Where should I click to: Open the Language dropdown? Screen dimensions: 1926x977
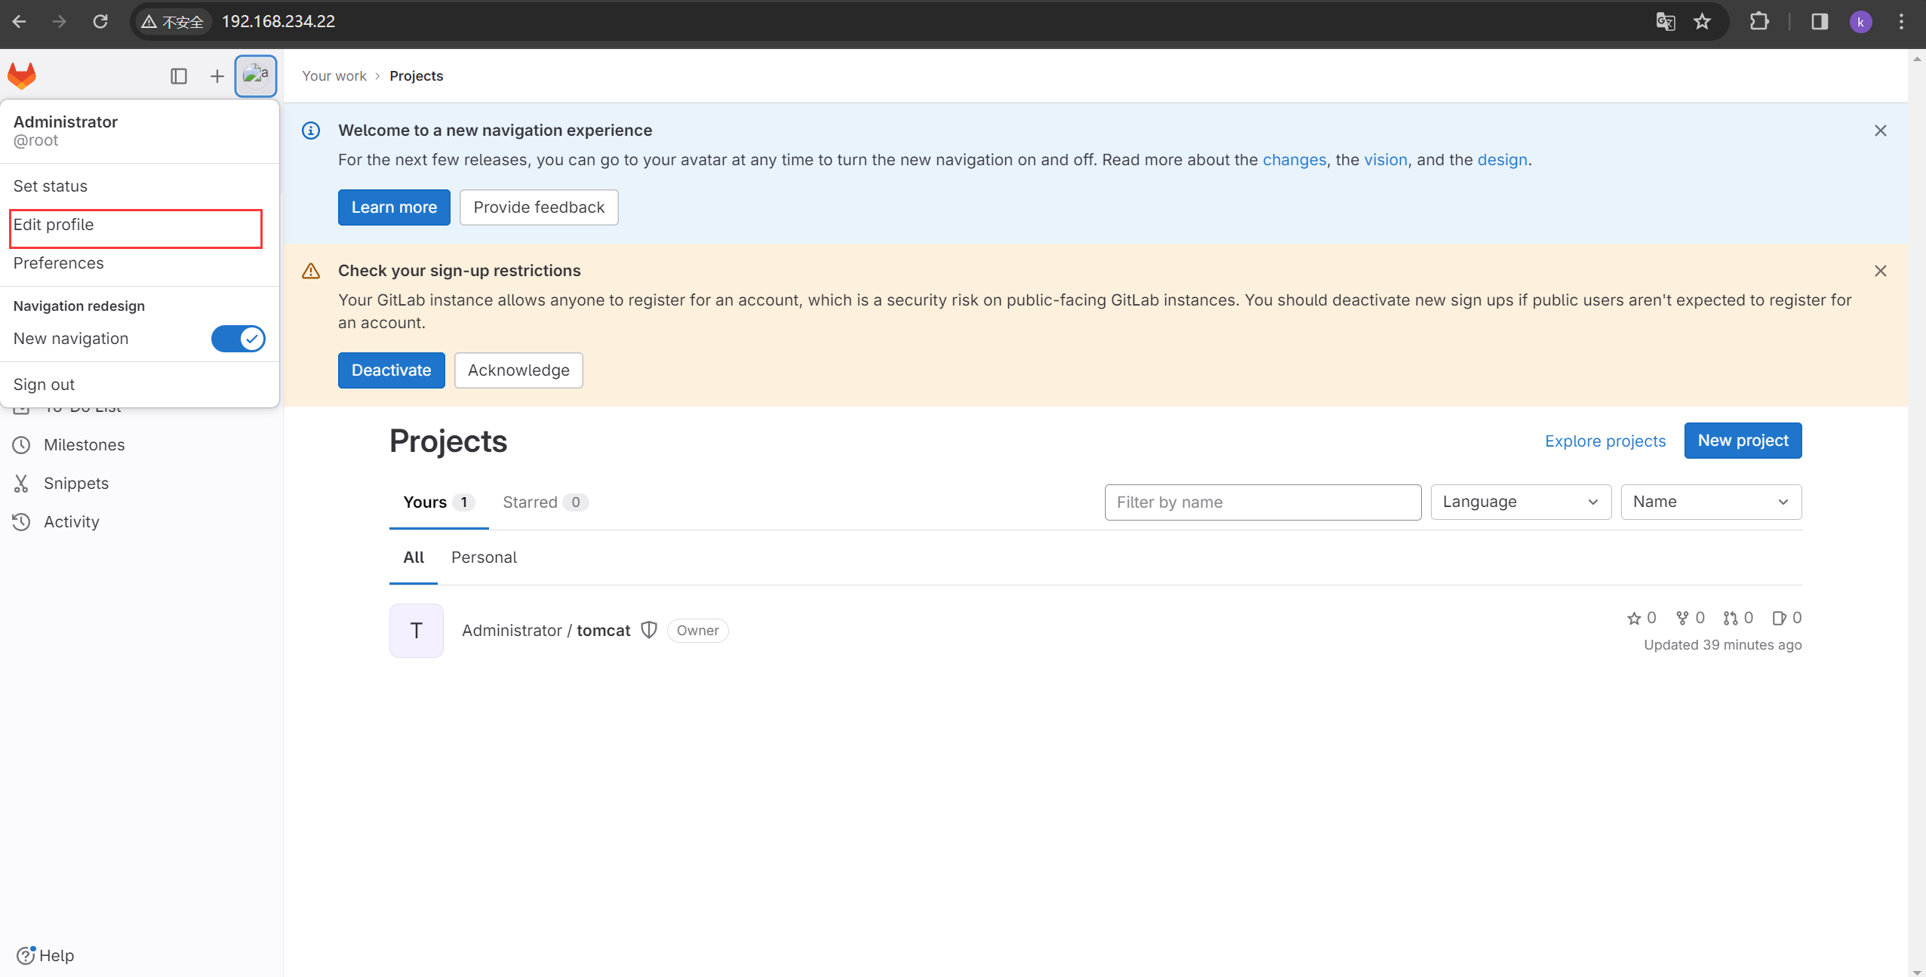pos(1520,502)
